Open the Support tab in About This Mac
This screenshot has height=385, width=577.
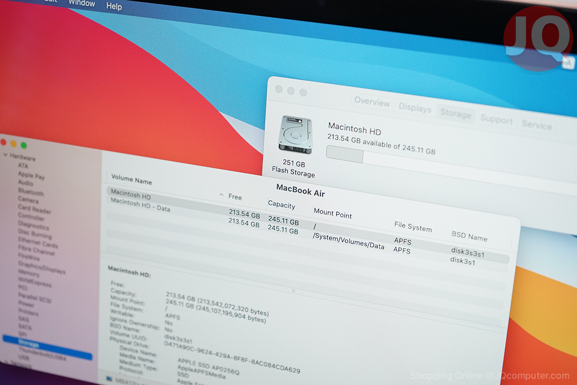497,119
